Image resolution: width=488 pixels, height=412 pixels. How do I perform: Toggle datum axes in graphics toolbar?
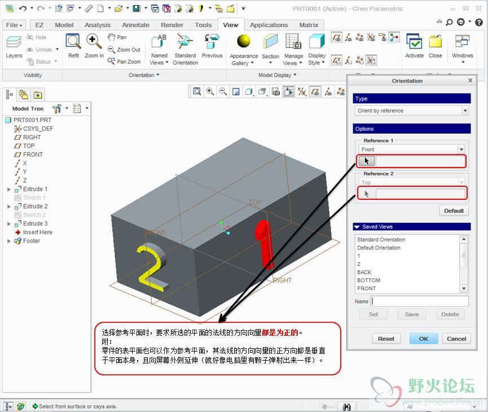(x=328, y=91)
